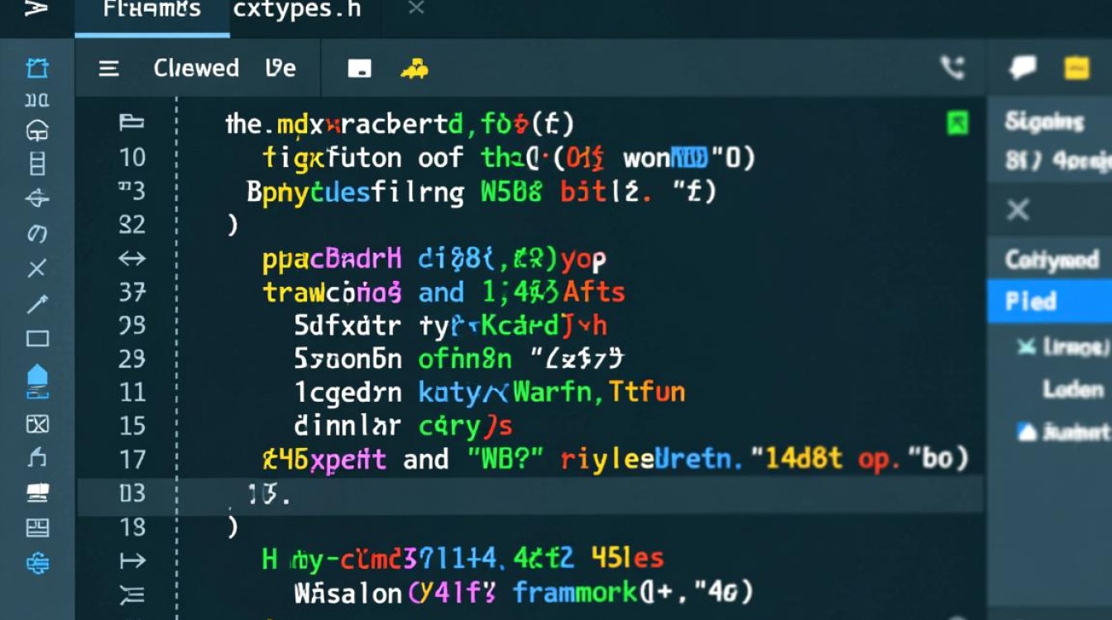Click line number 18 in the gutter

point(132,527)
